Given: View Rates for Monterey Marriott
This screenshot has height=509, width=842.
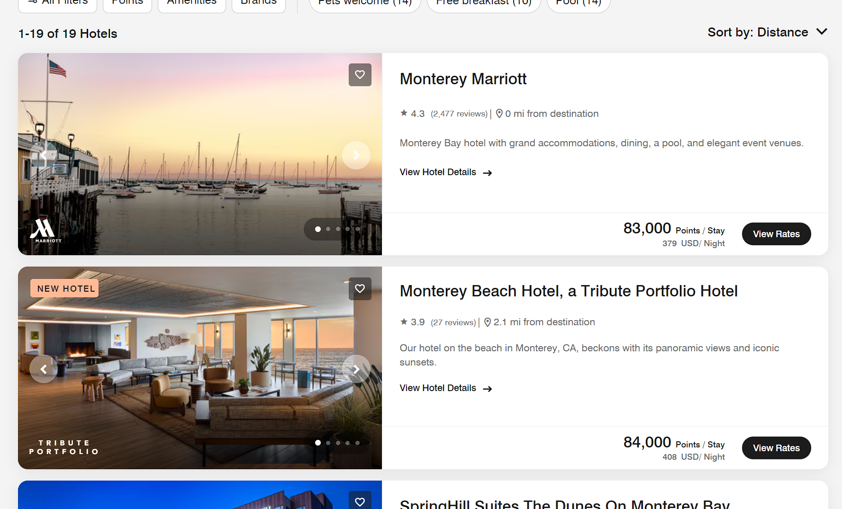Looking at the screenshot, I should [776, 233].
